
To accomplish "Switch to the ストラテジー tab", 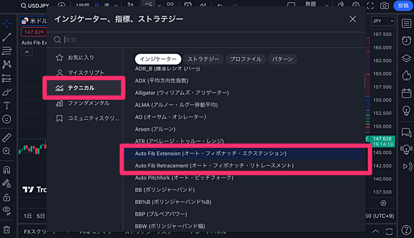I will [203, 59].
